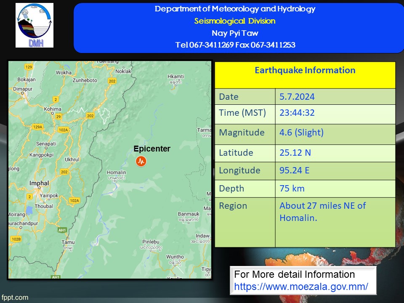The height and width of the screenshot is (303, 404).
Task: Click the Dimapur label on the map
Action: coord(23,89)
